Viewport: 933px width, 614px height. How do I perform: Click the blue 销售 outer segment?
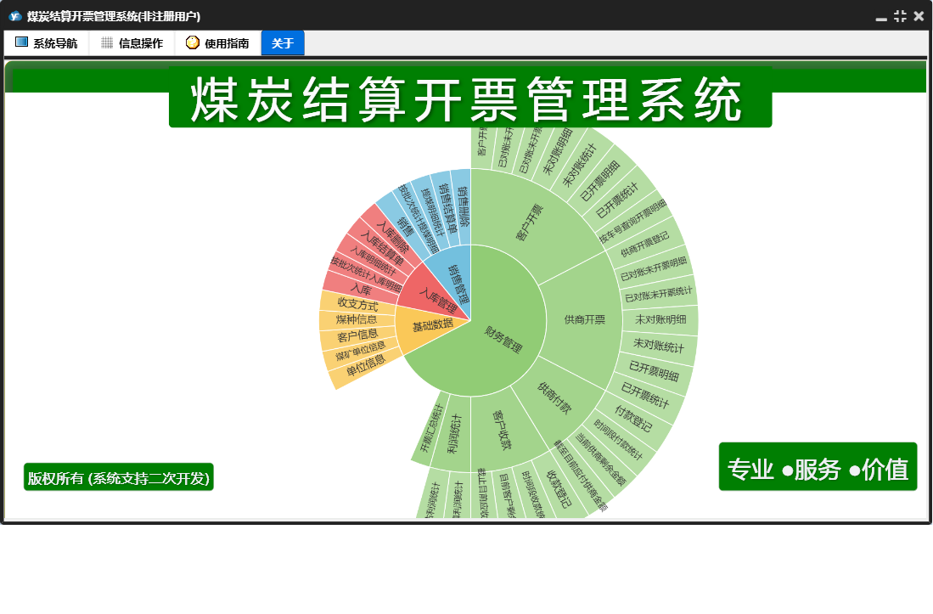point(405,226)
